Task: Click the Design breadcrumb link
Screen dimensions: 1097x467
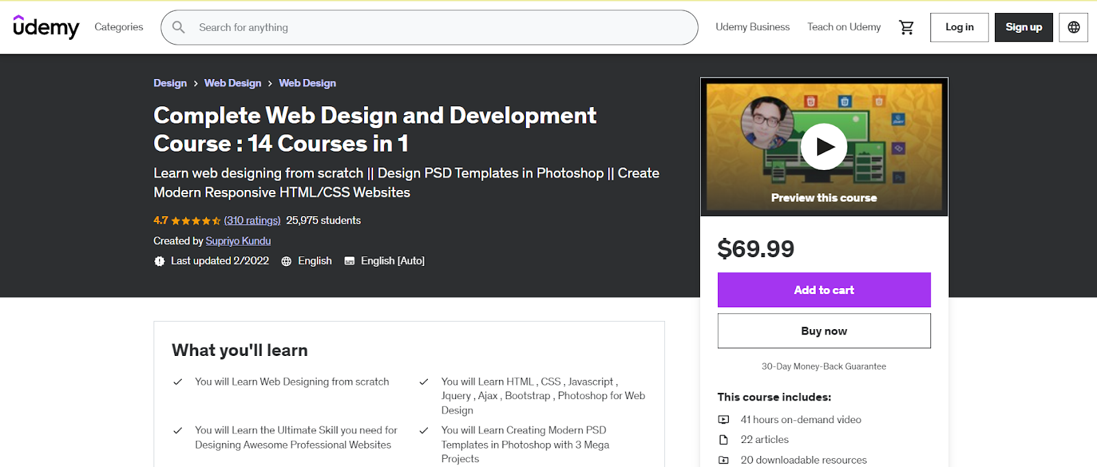Action: (170, 83)
